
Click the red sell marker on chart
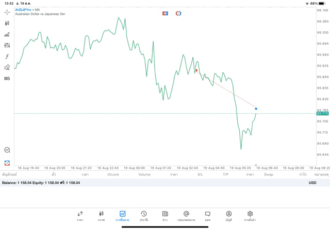pyautogui.click(x=196, y=70)
